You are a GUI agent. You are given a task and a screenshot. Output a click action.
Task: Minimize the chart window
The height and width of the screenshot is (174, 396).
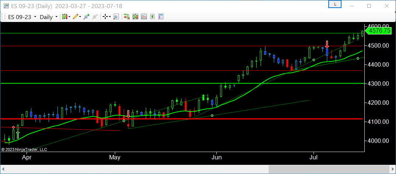tap(352, 6)
